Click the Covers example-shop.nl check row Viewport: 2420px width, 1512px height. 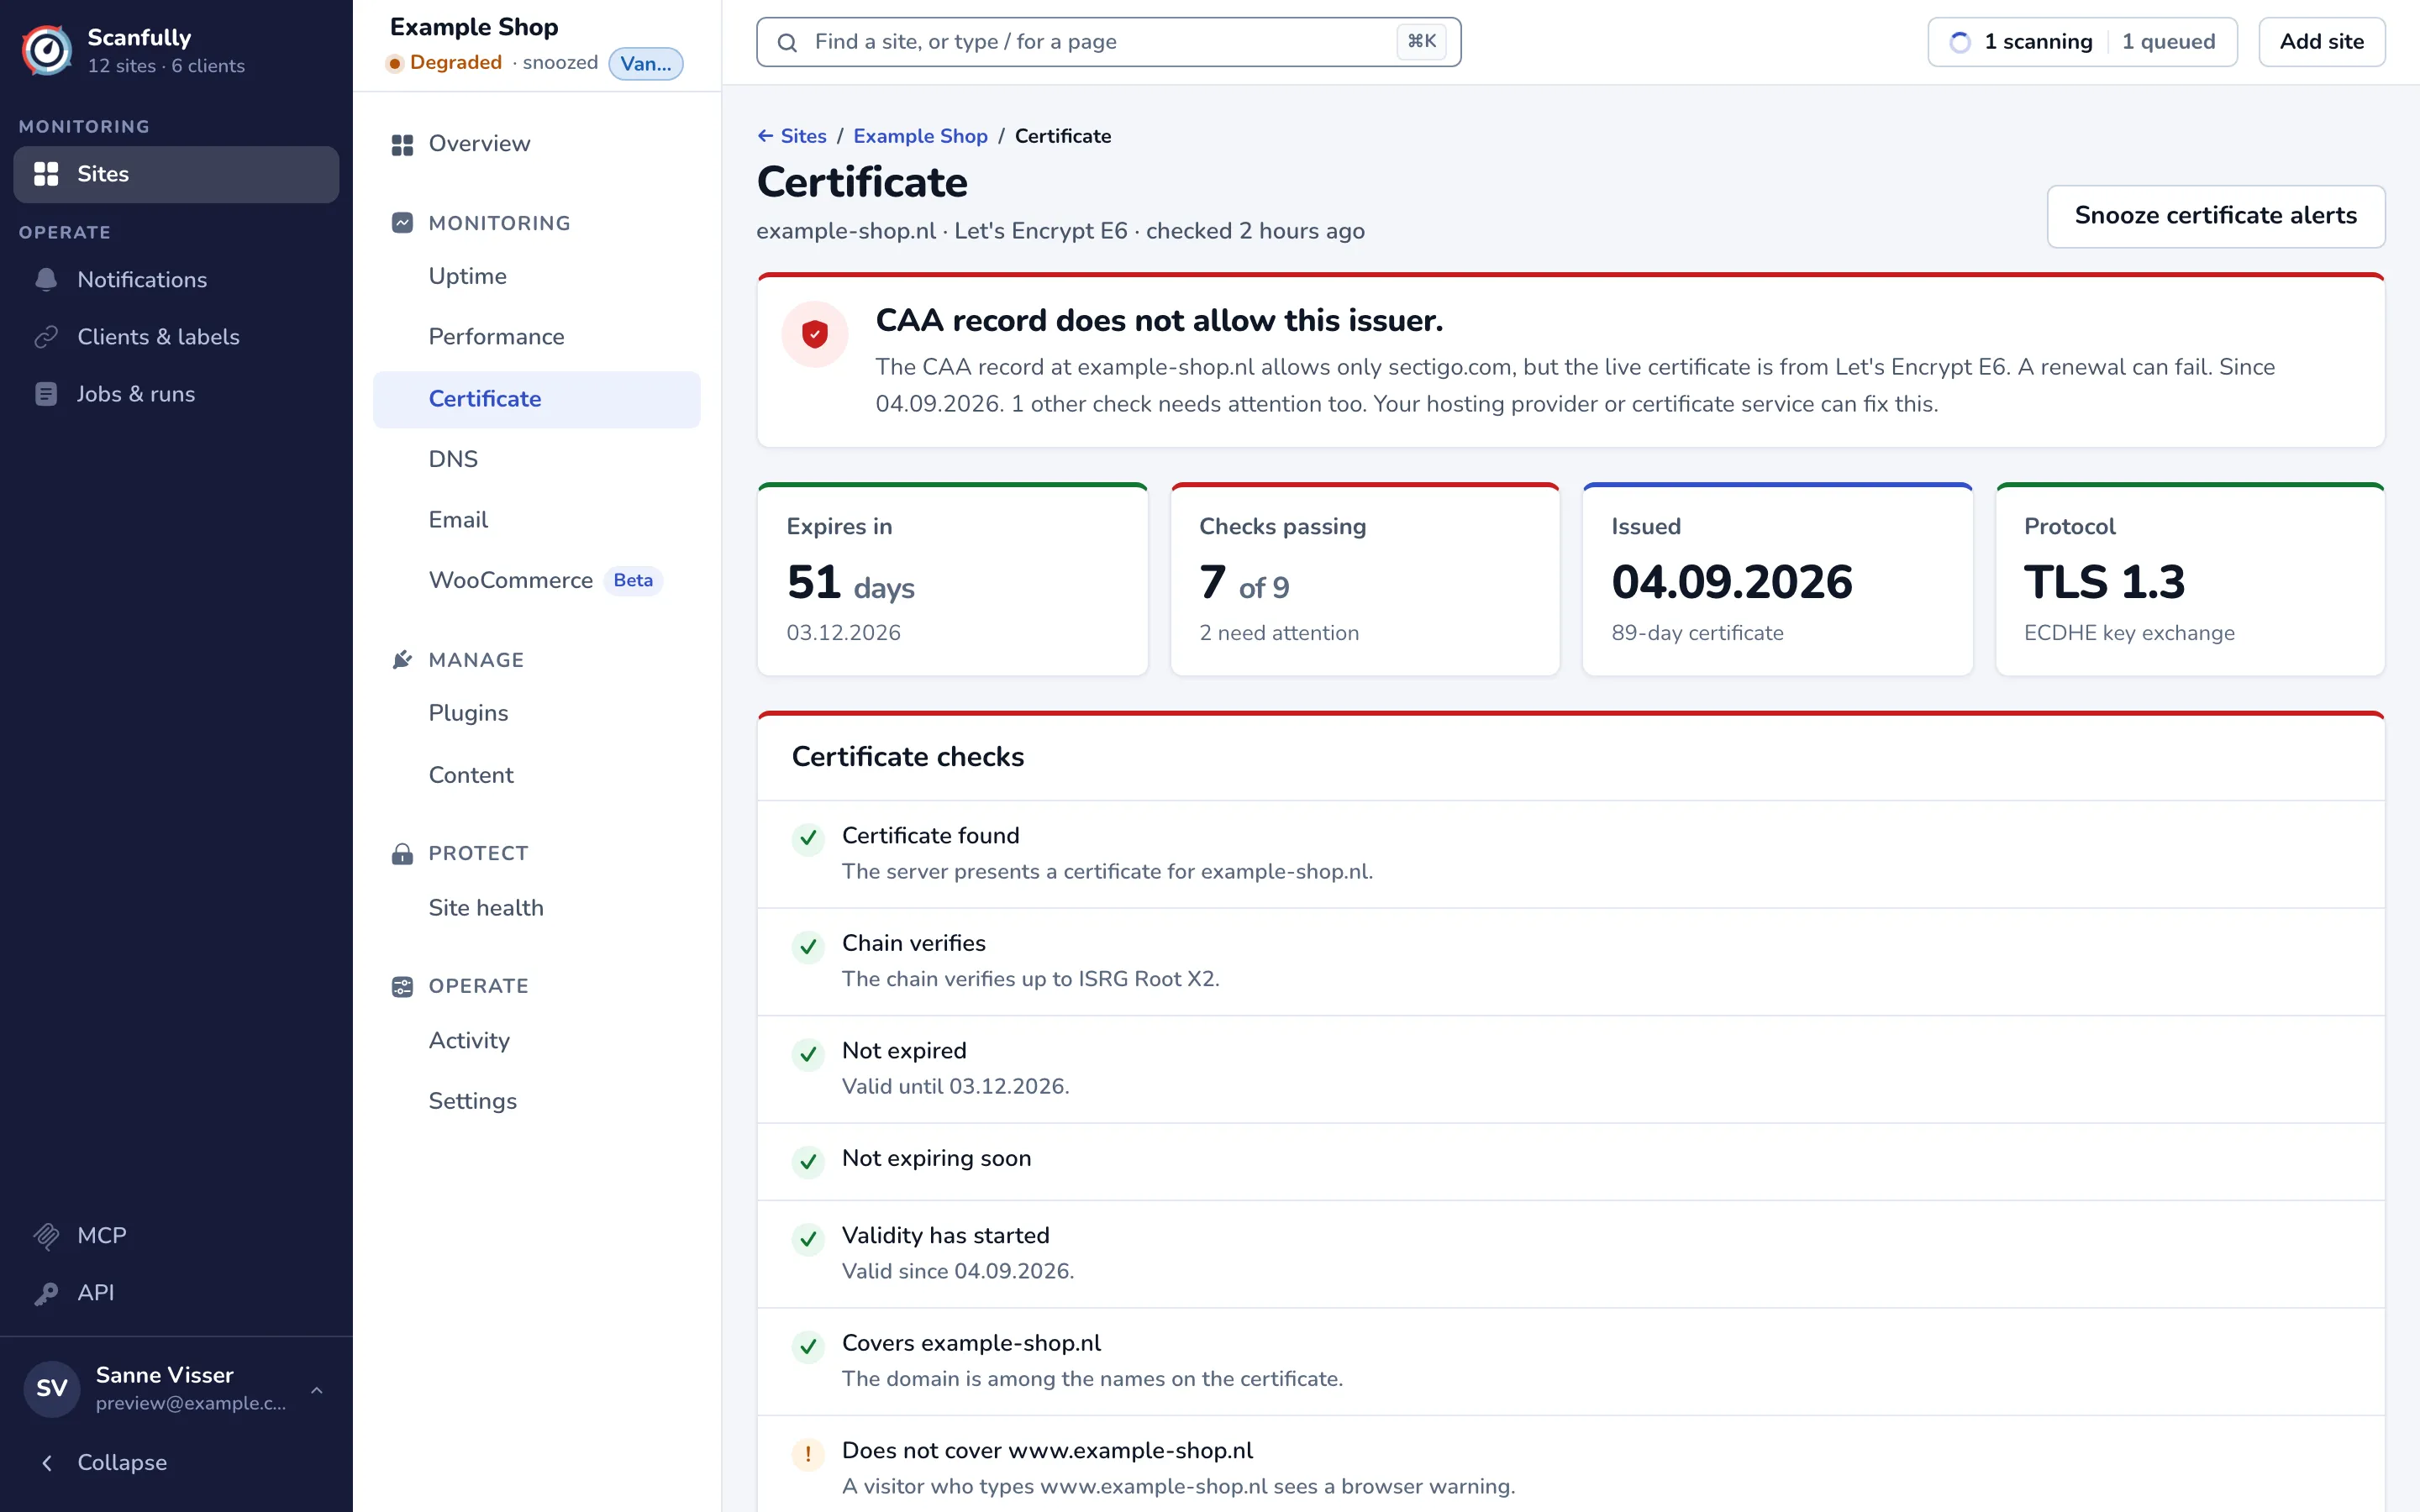[1571, 1361]
